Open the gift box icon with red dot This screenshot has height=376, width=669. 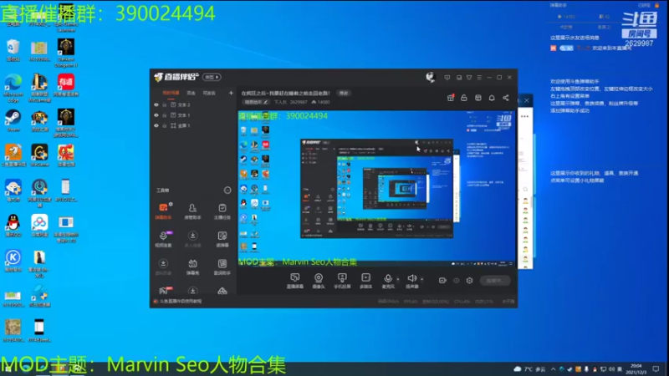[x=451, y=98]
